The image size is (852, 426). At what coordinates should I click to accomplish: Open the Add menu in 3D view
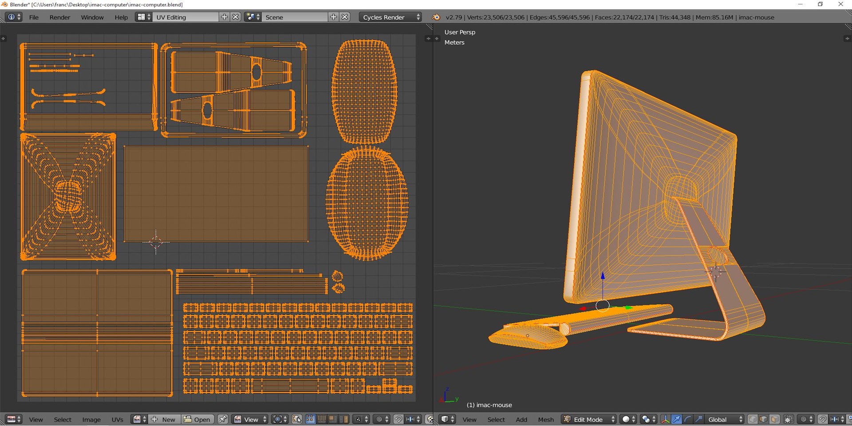(521, 419)
